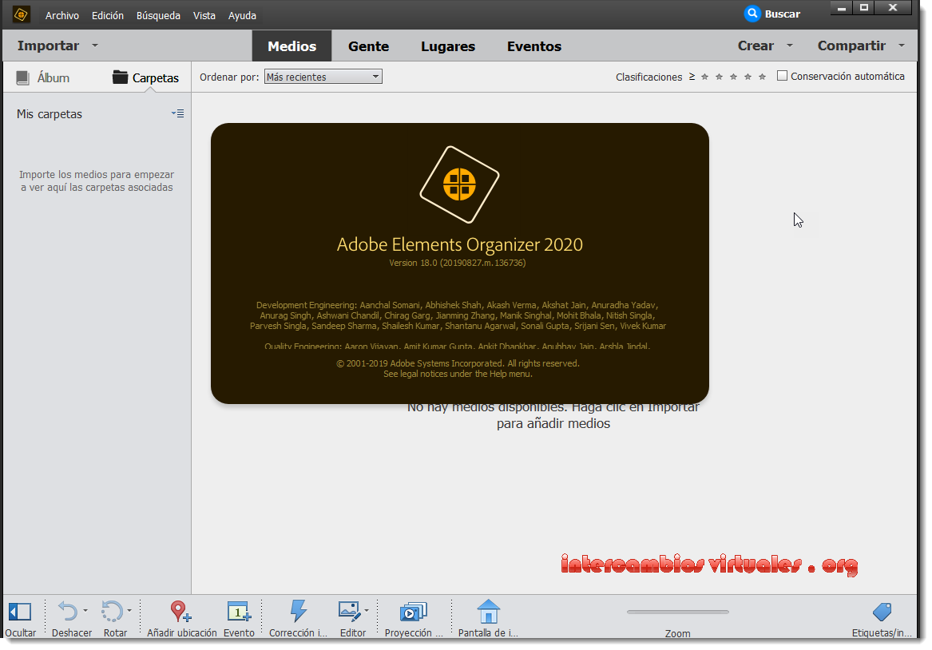Click 'Importe los medios para empezar' hint

coord(97,175)
